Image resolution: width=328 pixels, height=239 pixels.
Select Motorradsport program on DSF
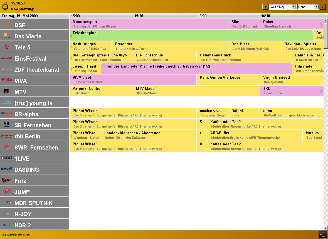pos(149,24)
